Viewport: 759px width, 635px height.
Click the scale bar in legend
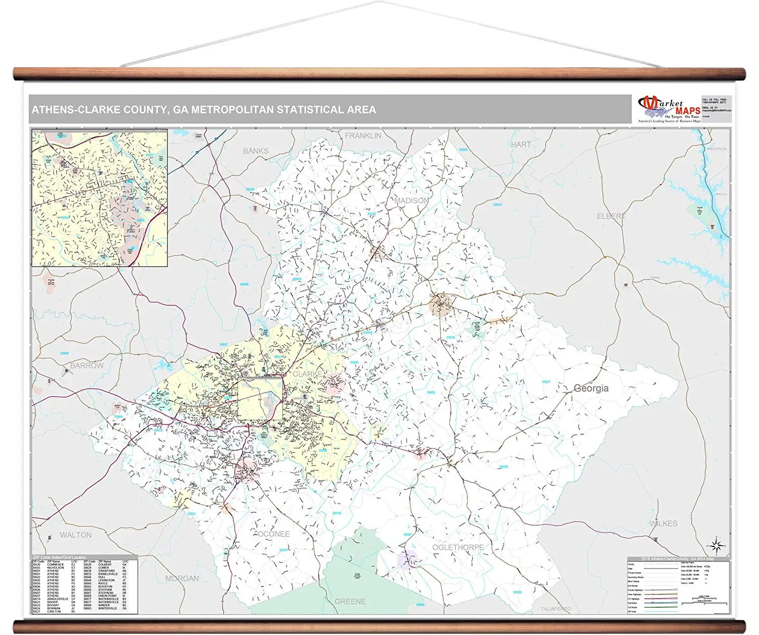[x=703, y=602]
